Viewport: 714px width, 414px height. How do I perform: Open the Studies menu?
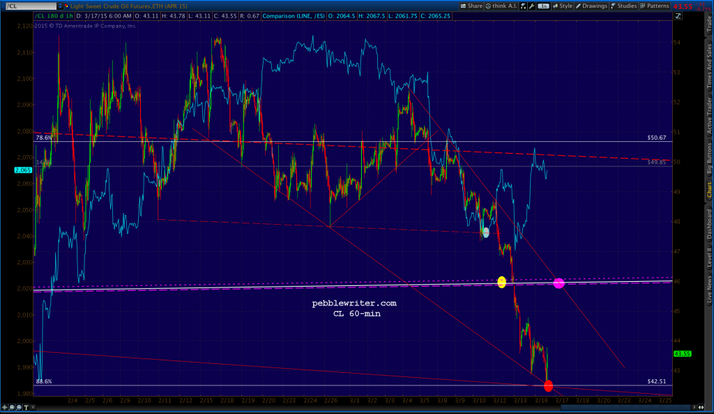tap(624, 6)
